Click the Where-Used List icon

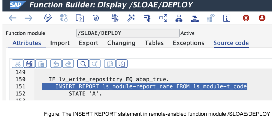pyautogui.click(x=163, y=18)
